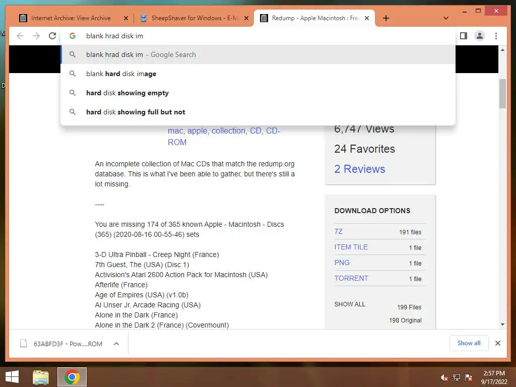This screenshot has height=387, width=516.
Task: Download the TORRENT file option
Action: [x=351, y=278]
